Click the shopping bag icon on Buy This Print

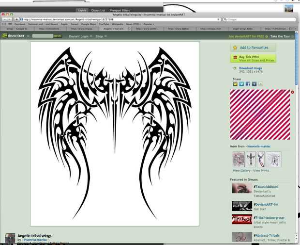[x=235, y=57]
